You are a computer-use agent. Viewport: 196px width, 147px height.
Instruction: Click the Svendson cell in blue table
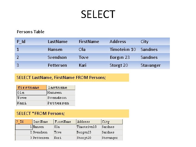(x=57, y=57)
